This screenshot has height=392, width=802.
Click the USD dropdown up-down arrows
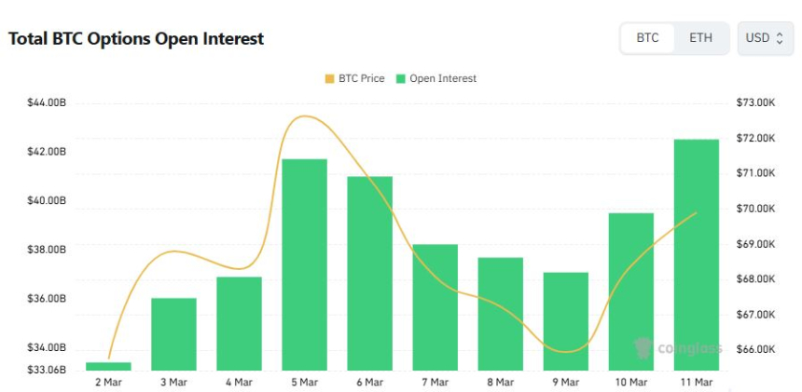(x=779, y=38)
